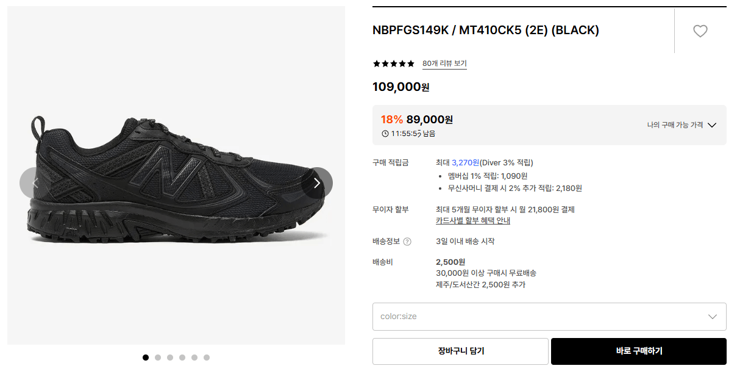Click the product title NBPFGS149K / MT410CK5
Viewport: 737px width, 374px height.
click(486, 30)
